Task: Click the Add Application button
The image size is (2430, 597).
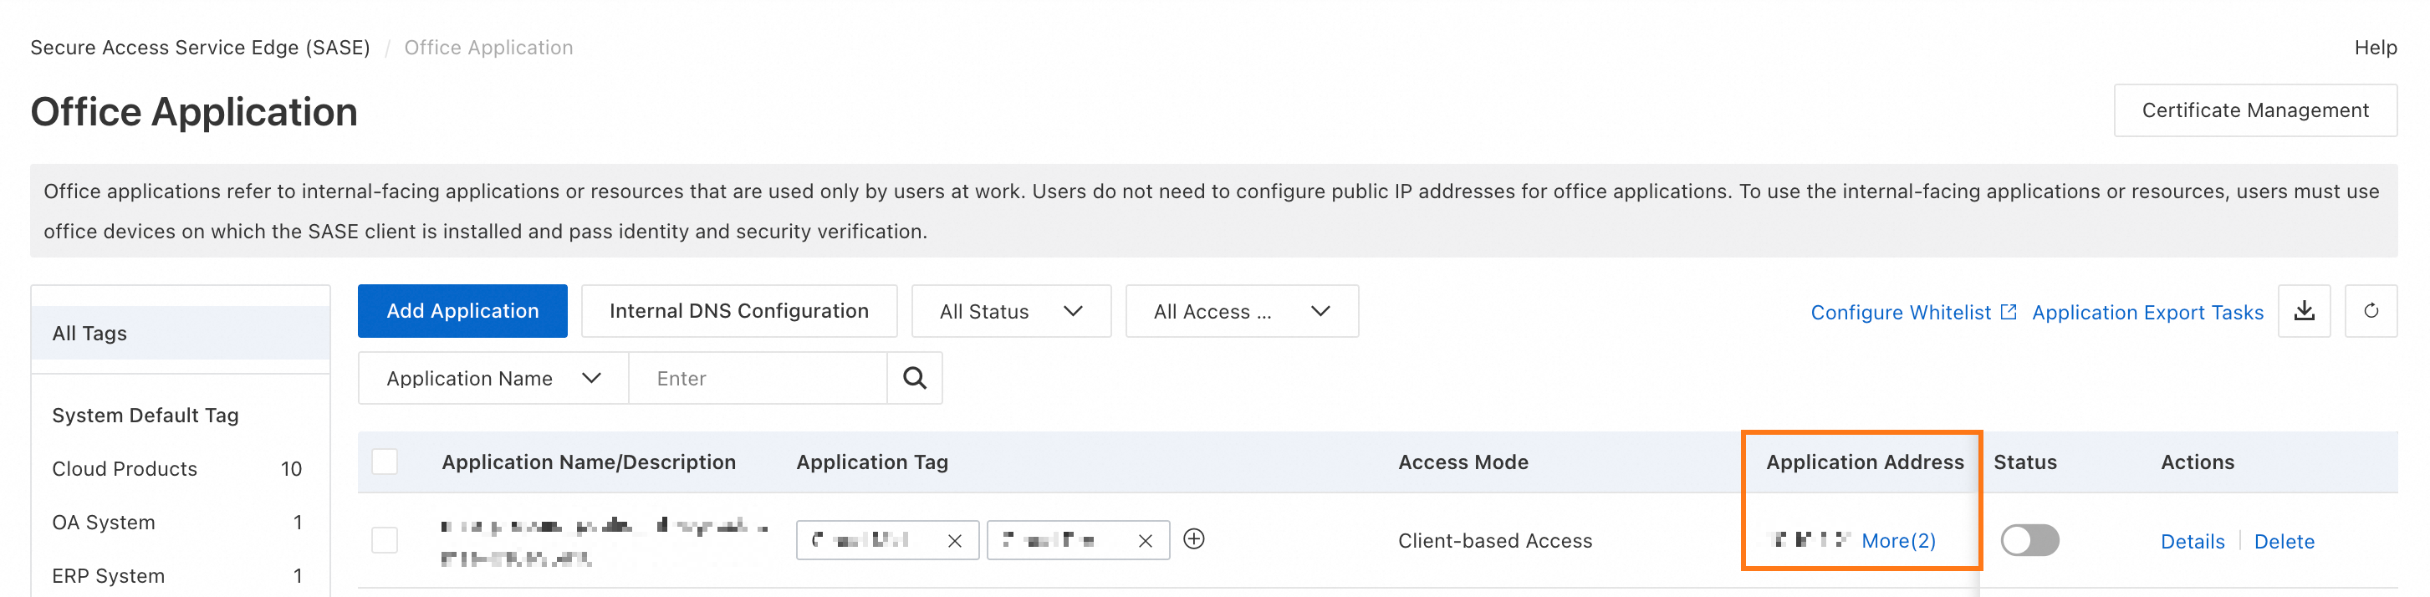Action: coord(462,311)
